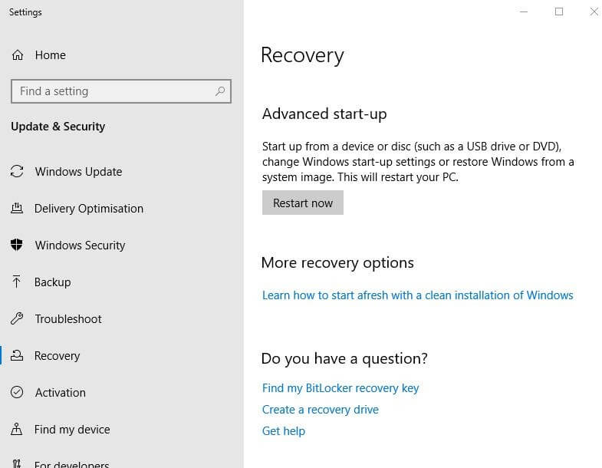
Task: Click the Windows Update sync icon
Action: click(x=17, y=172)
